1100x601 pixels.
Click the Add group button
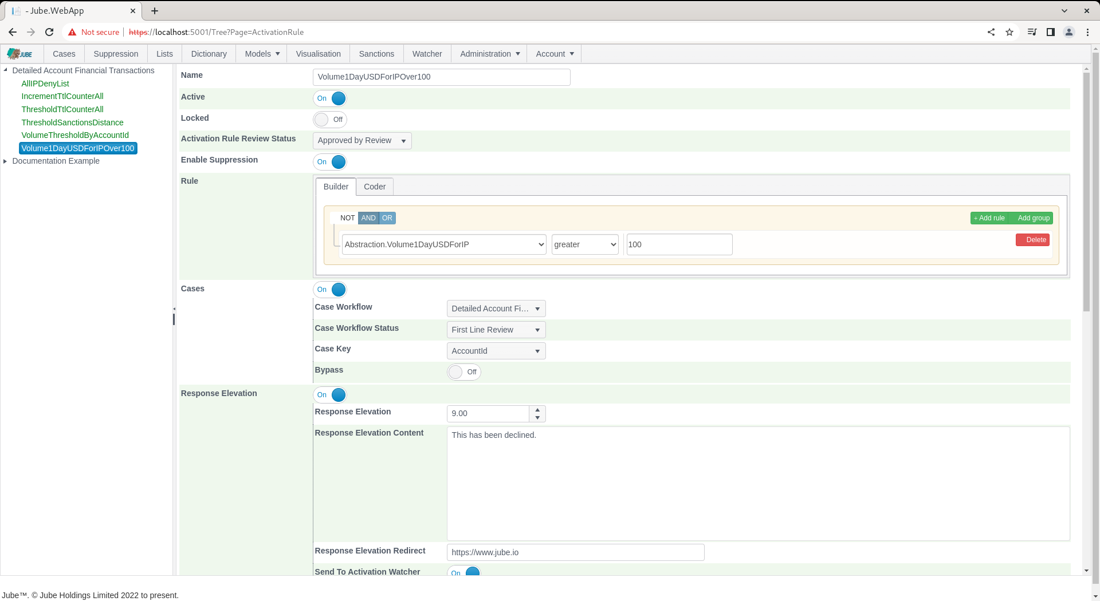coord(1031,218)
